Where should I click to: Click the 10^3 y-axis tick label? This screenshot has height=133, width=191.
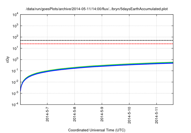tap(15, 26)
